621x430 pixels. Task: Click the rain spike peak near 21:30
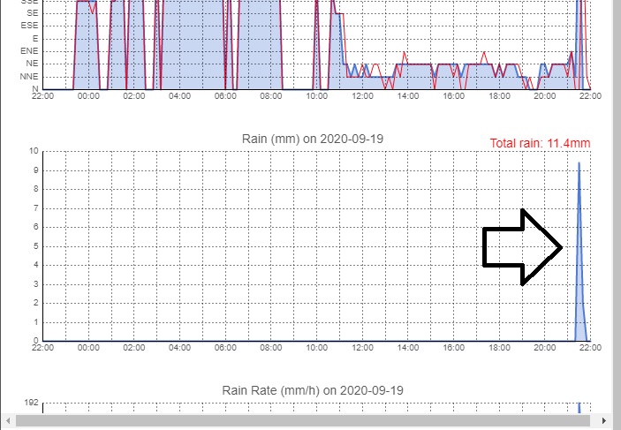[579, 163]
